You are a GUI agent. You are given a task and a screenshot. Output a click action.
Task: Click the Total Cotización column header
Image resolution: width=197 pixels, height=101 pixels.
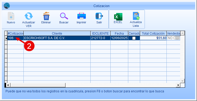click(153, 33)
